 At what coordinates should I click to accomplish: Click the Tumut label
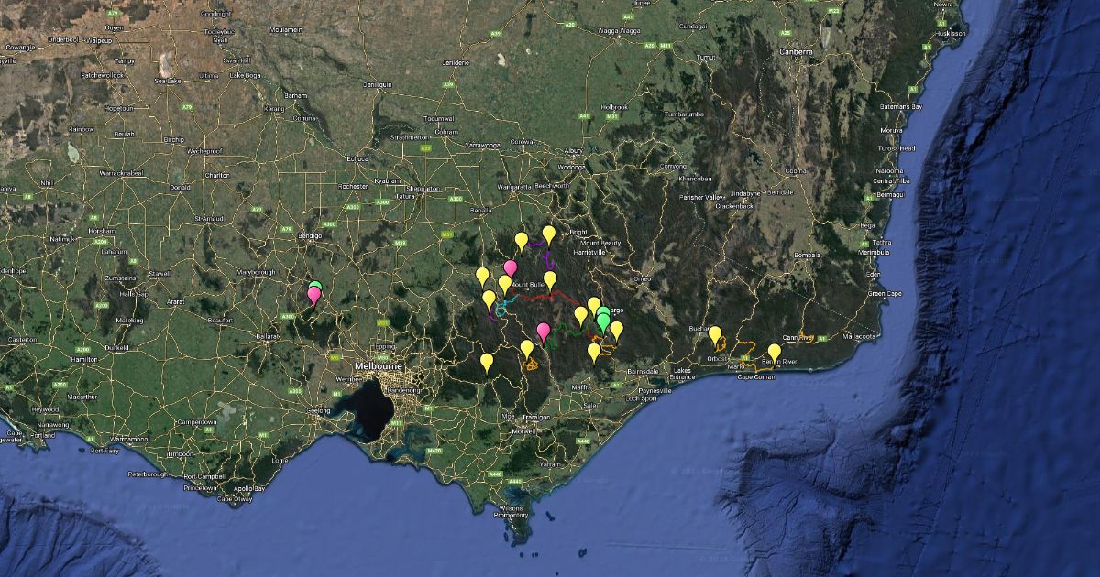tap(704, 57)
